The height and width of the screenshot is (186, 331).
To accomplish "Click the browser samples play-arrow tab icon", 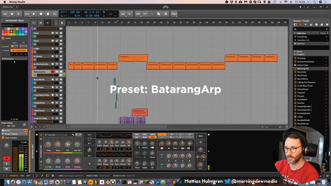I will pos(306,25).
